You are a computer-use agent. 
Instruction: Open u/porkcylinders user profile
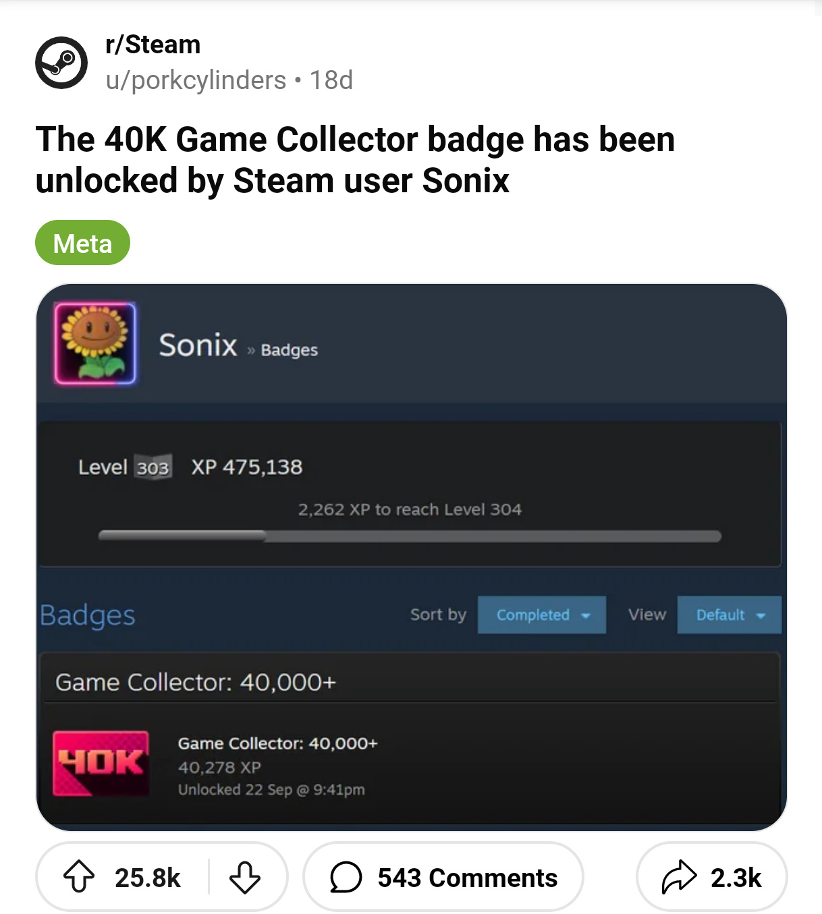[196, 80]
